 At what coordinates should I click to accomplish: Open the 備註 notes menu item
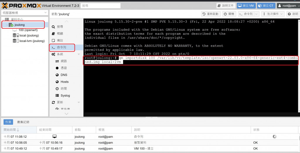tap(60, 40)
